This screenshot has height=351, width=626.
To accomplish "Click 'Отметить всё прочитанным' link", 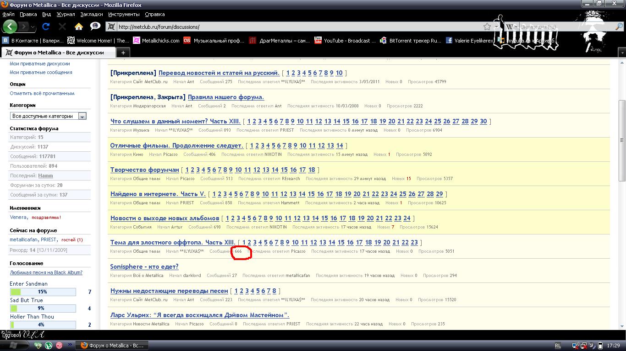I will [42, 93].
